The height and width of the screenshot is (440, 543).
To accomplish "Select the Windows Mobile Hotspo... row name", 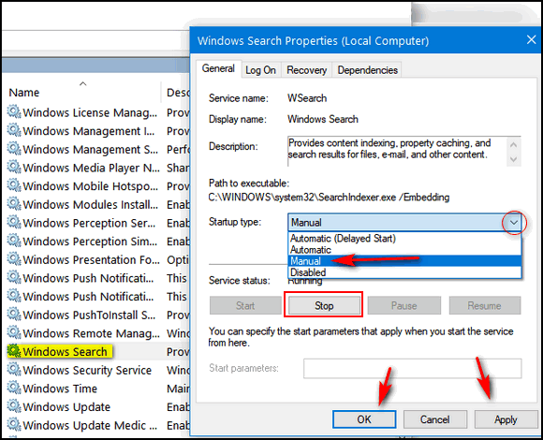I will tap(91, 186).
